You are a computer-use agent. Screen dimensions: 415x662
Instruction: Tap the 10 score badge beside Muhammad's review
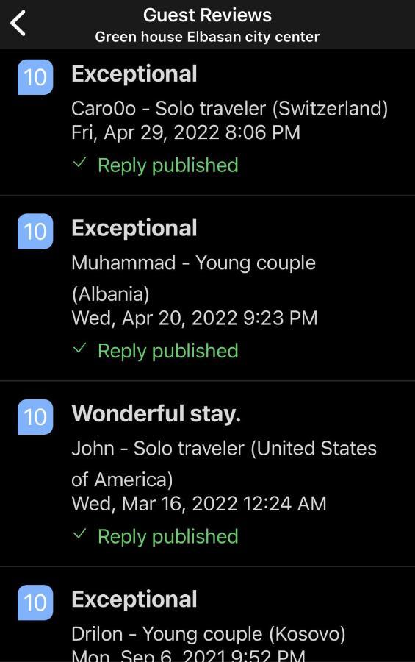point(35,232)
